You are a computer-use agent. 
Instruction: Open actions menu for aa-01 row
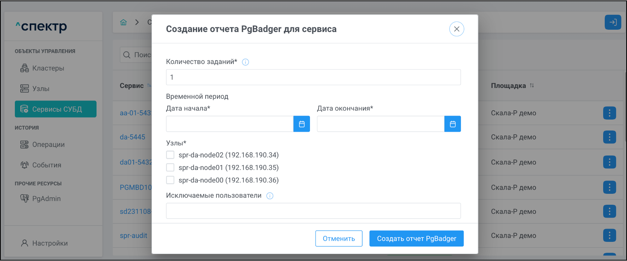pyautogui.click(x=609, y=113)
